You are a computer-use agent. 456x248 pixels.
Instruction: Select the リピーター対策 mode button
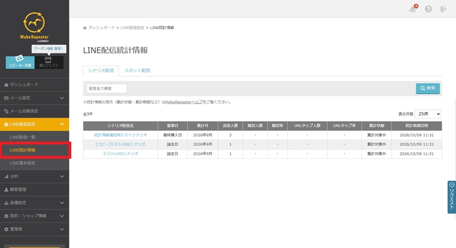pos(20,62)
